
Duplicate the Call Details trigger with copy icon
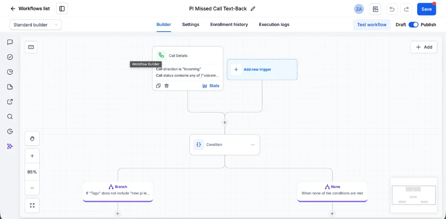(158, 85)
